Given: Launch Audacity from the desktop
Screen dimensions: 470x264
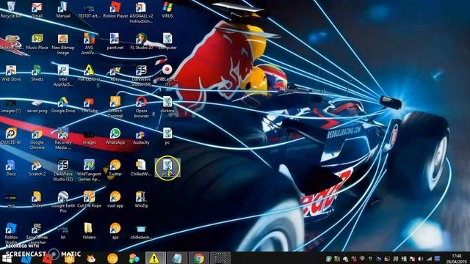Looking at the screenshot, I should tap(141, 136).
